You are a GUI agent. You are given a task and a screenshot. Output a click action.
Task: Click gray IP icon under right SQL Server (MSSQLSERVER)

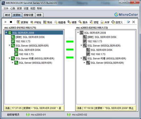[x=88, y=54]
